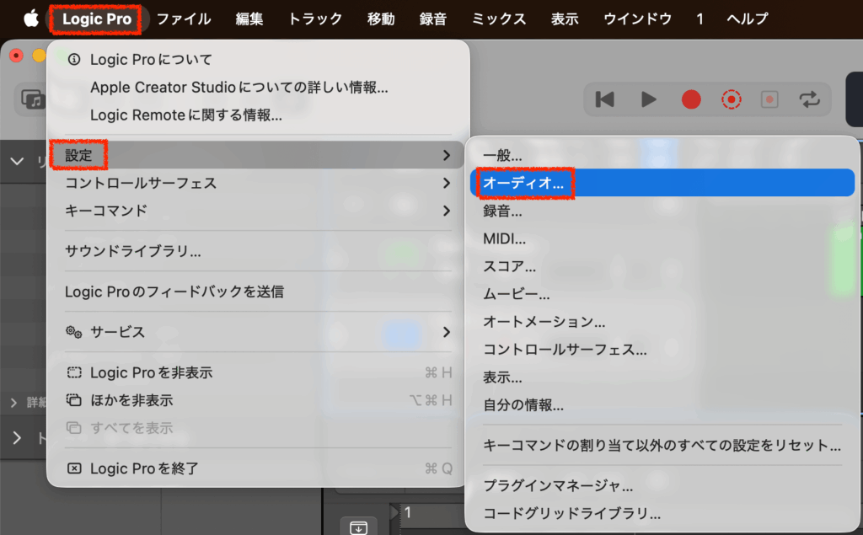Expand コントロールサーフェス submenu arrow
Image resolution: width=863 pixels, height=535 pixels.
[x=447, y=184]
